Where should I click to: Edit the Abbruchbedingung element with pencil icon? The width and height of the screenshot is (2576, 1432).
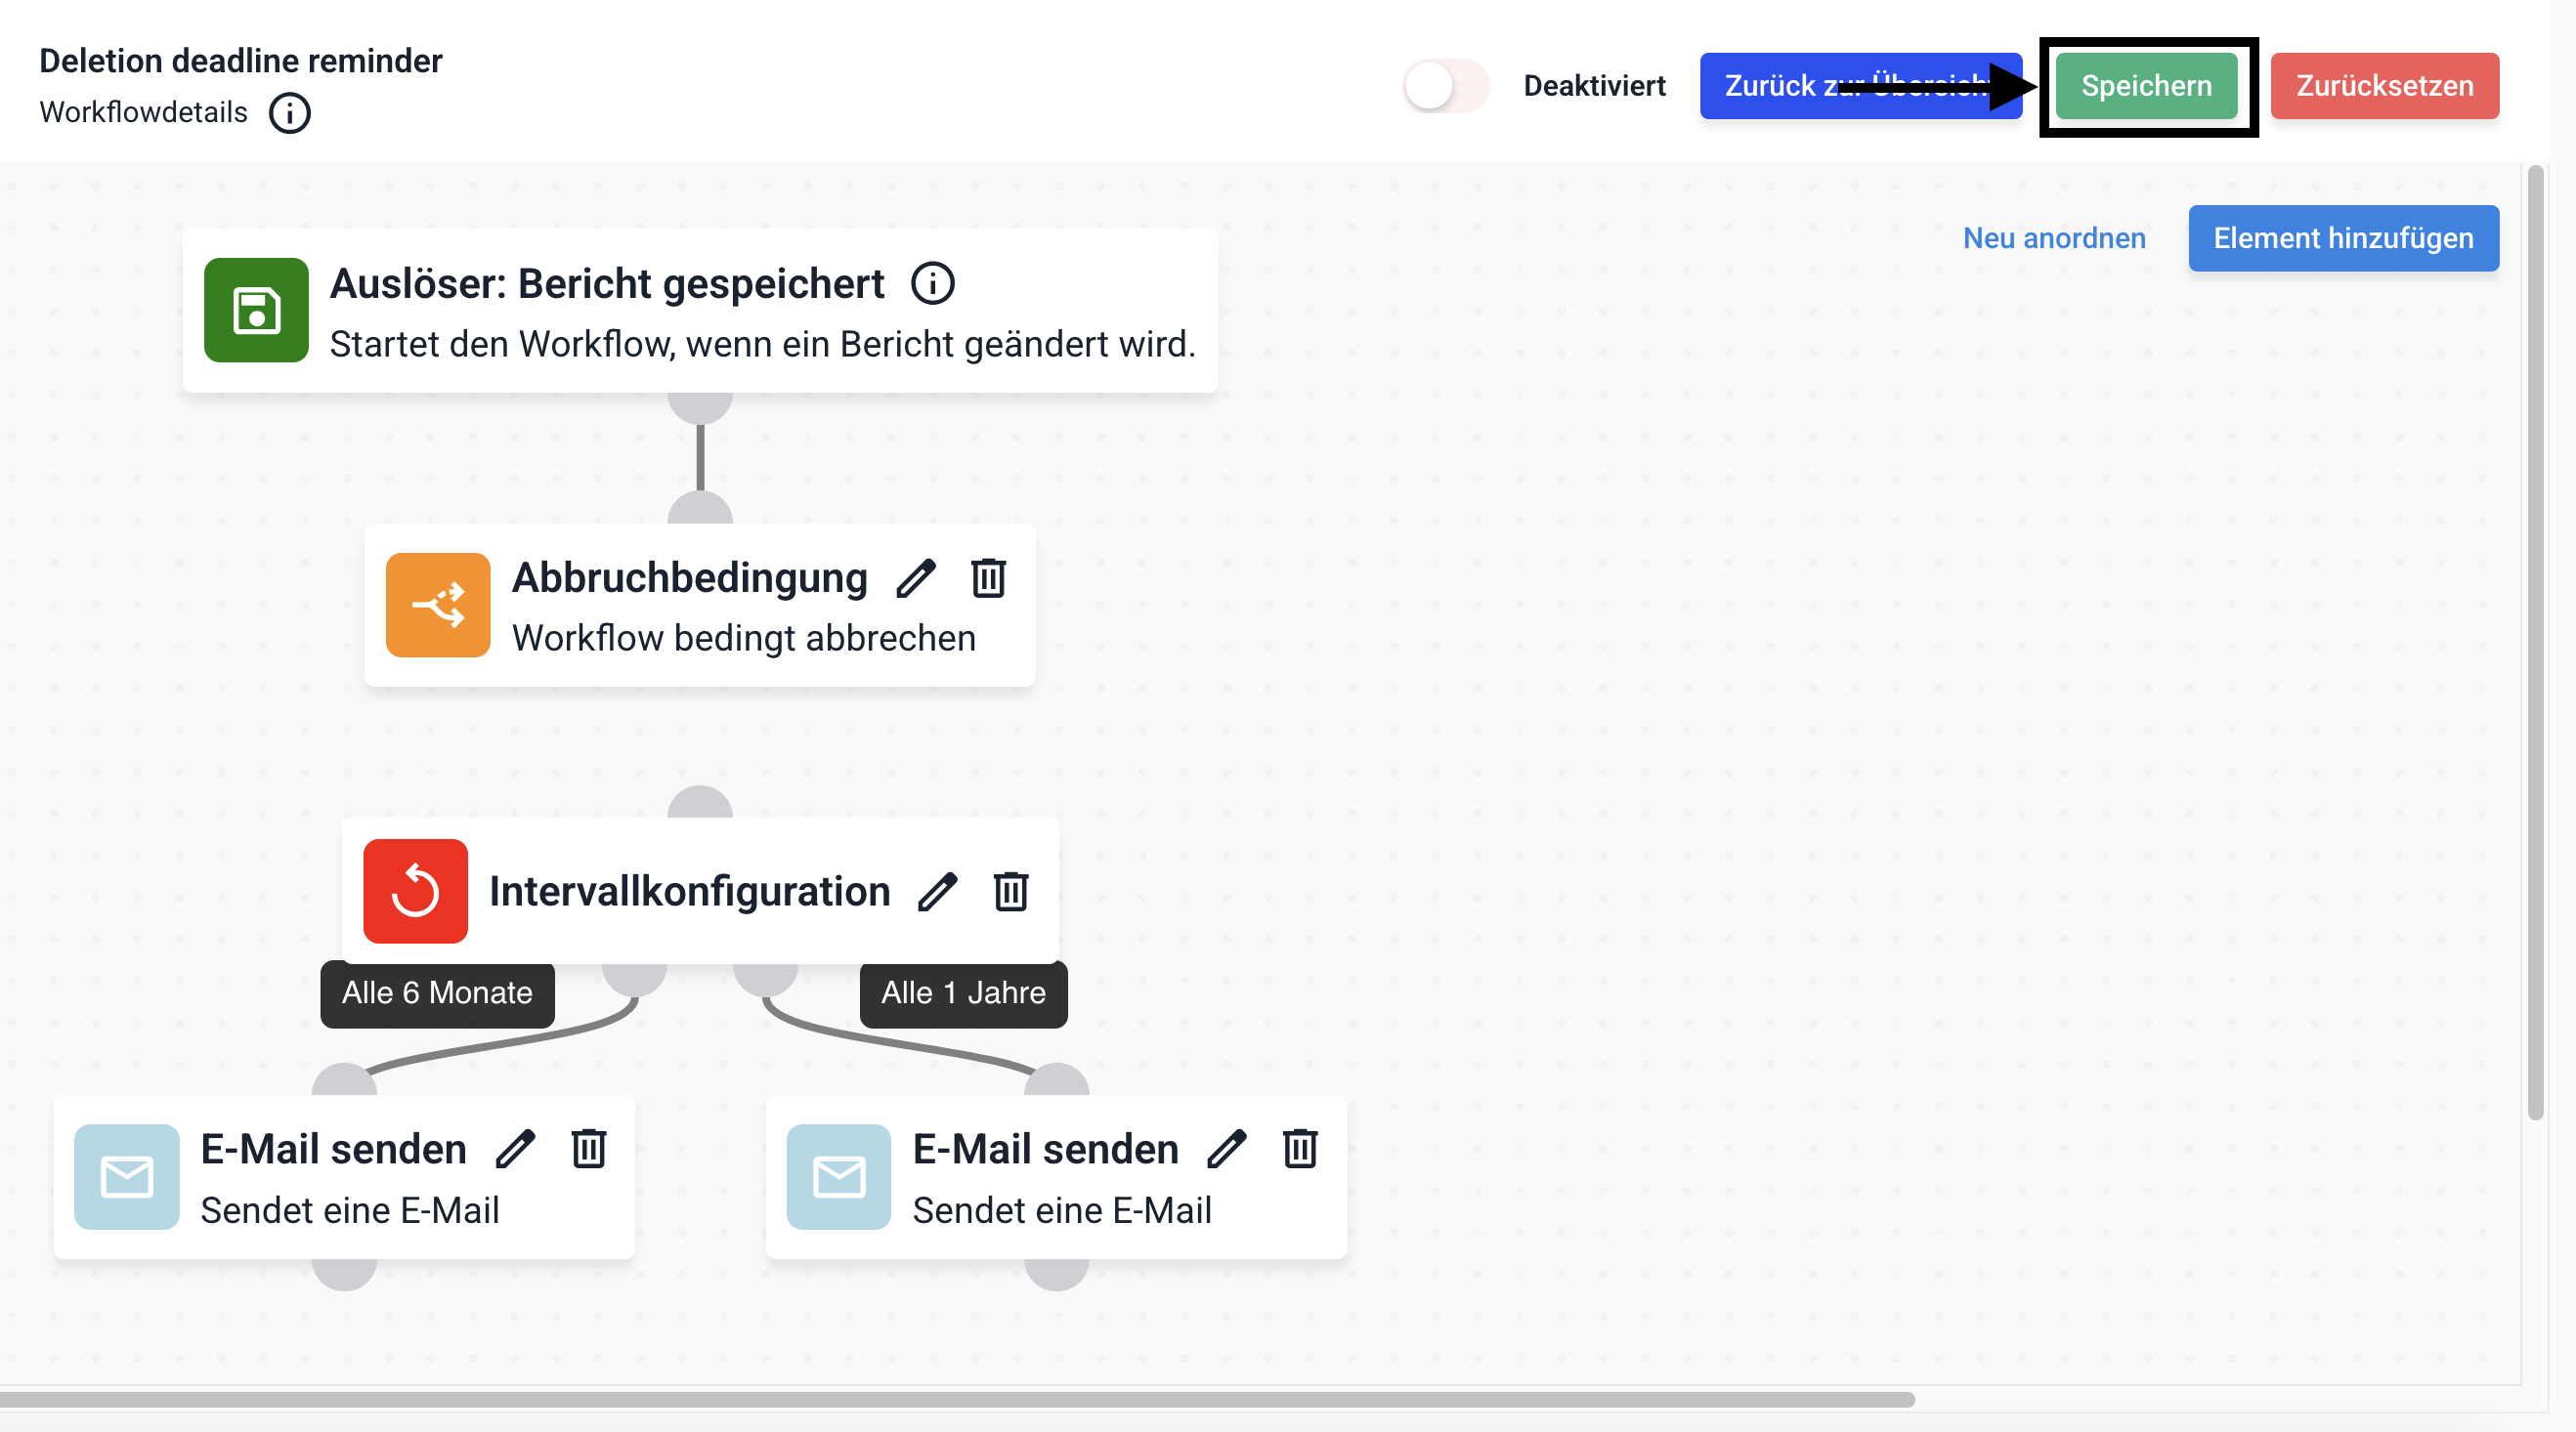(915, 577)
